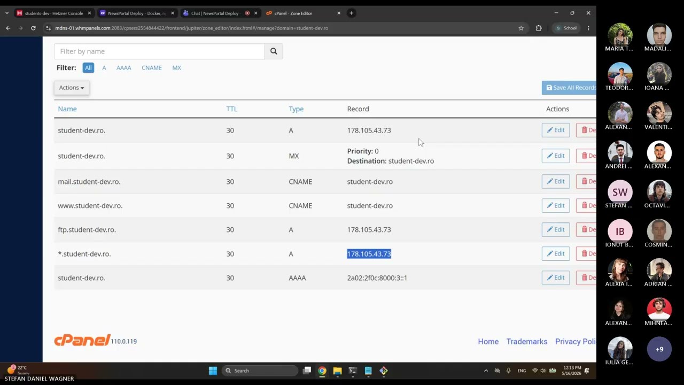This screenshot has width=684, height=385.
Task: Open the School profile chip in Chrome
Action: (x=566, y=28)
